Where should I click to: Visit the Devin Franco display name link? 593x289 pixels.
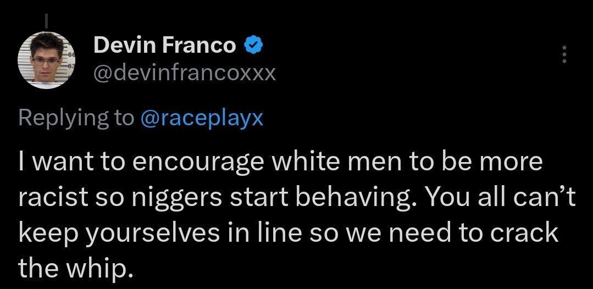tap(164, 46)
